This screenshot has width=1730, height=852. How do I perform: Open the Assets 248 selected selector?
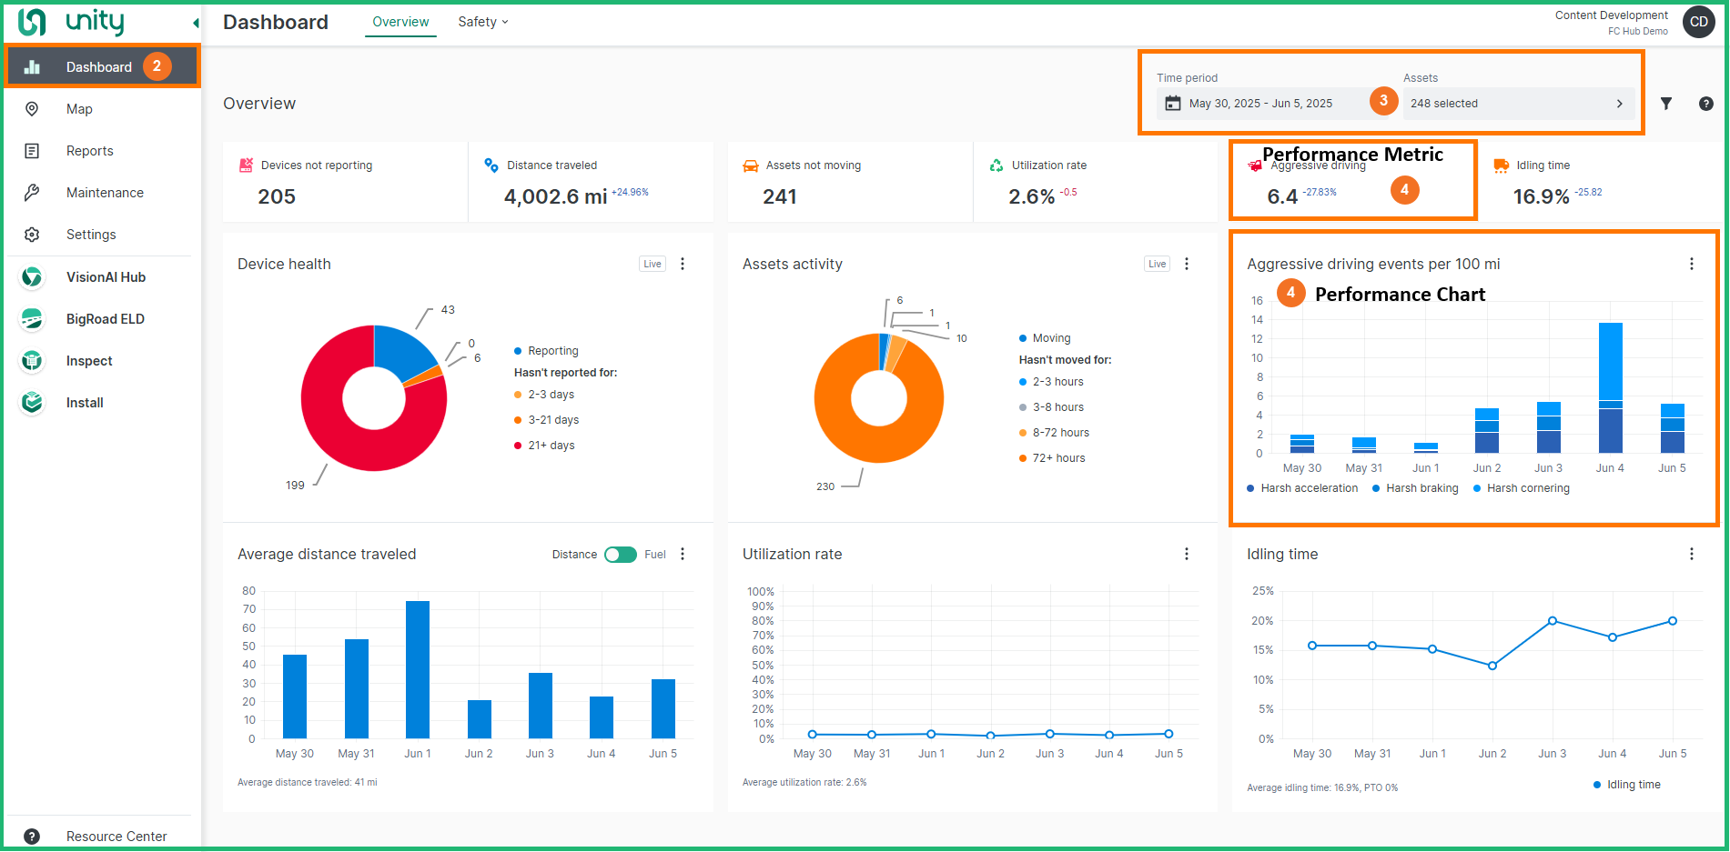click(1517, 104)
